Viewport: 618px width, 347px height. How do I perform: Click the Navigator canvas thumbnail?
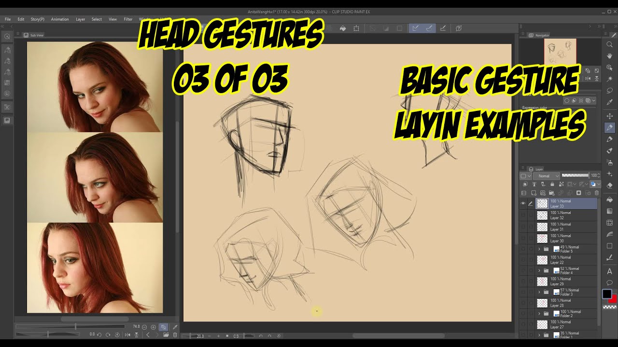[x=560, y=53]
